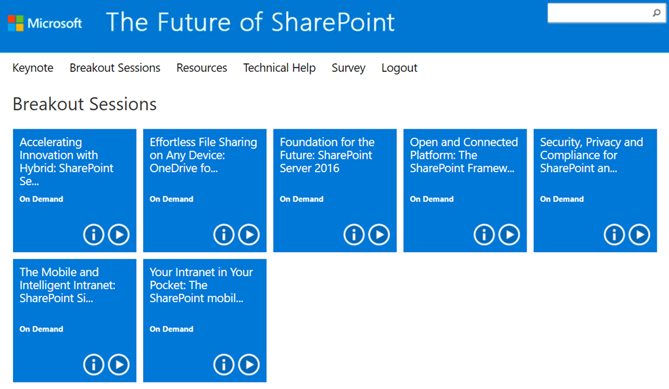Play Your Intranet in Your Pocket session

[248, 364]
